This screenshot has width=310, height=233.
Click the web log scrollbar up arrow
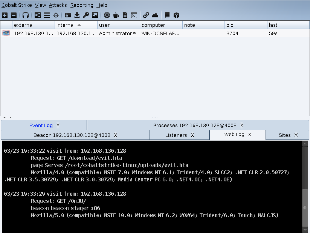coord(305,144)
